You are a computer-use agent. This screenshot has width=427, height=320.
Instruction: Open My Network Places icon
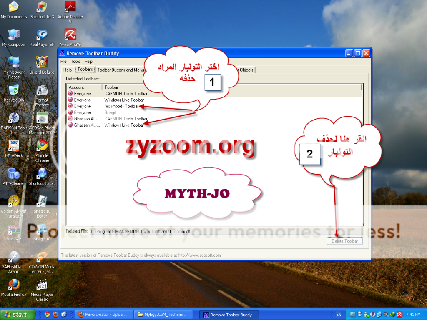point(14,67)
